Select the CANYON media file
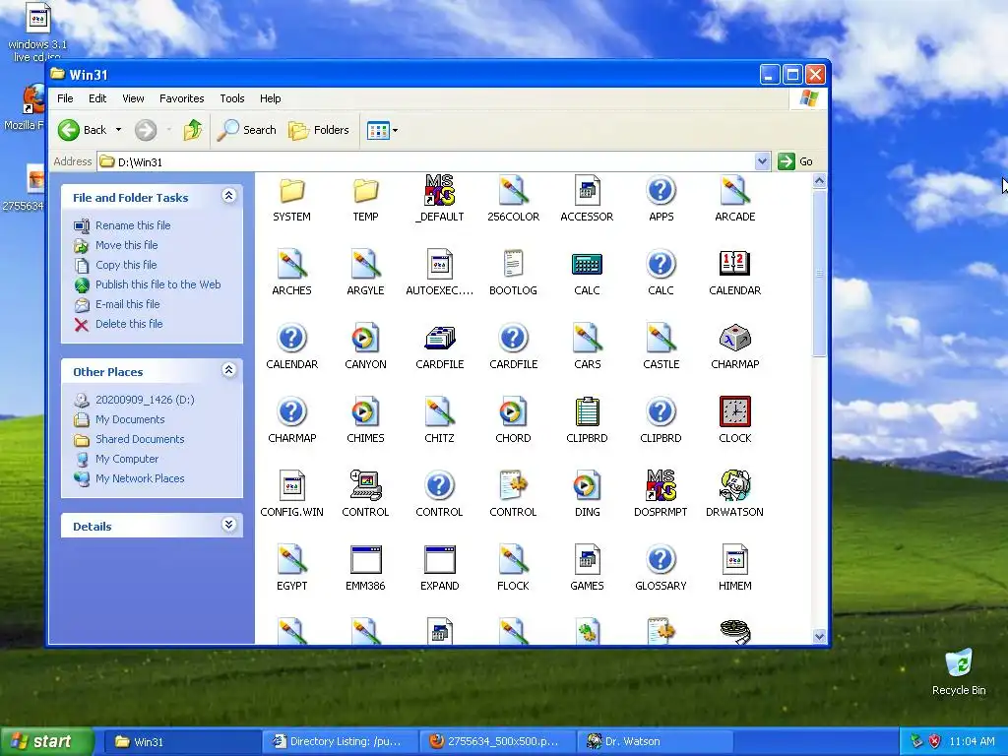Viewport: 1008px width, 756px height. [365, 339]
